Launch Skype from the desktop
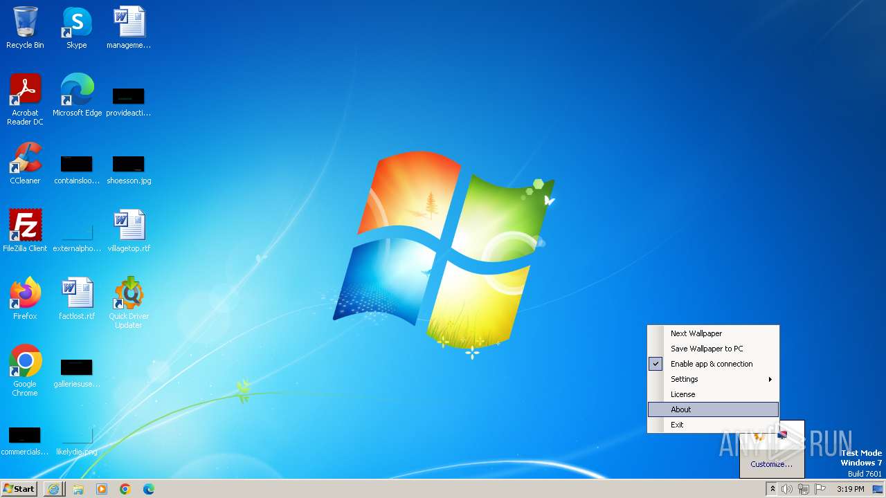This screenshot has width=886, height=498. pos(77,28)
